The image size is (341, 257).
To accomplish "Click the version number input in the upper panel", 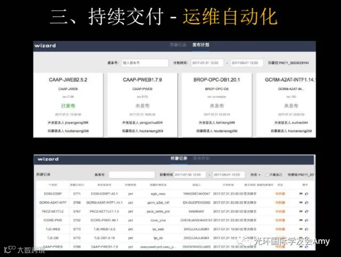I will [145, 63].
